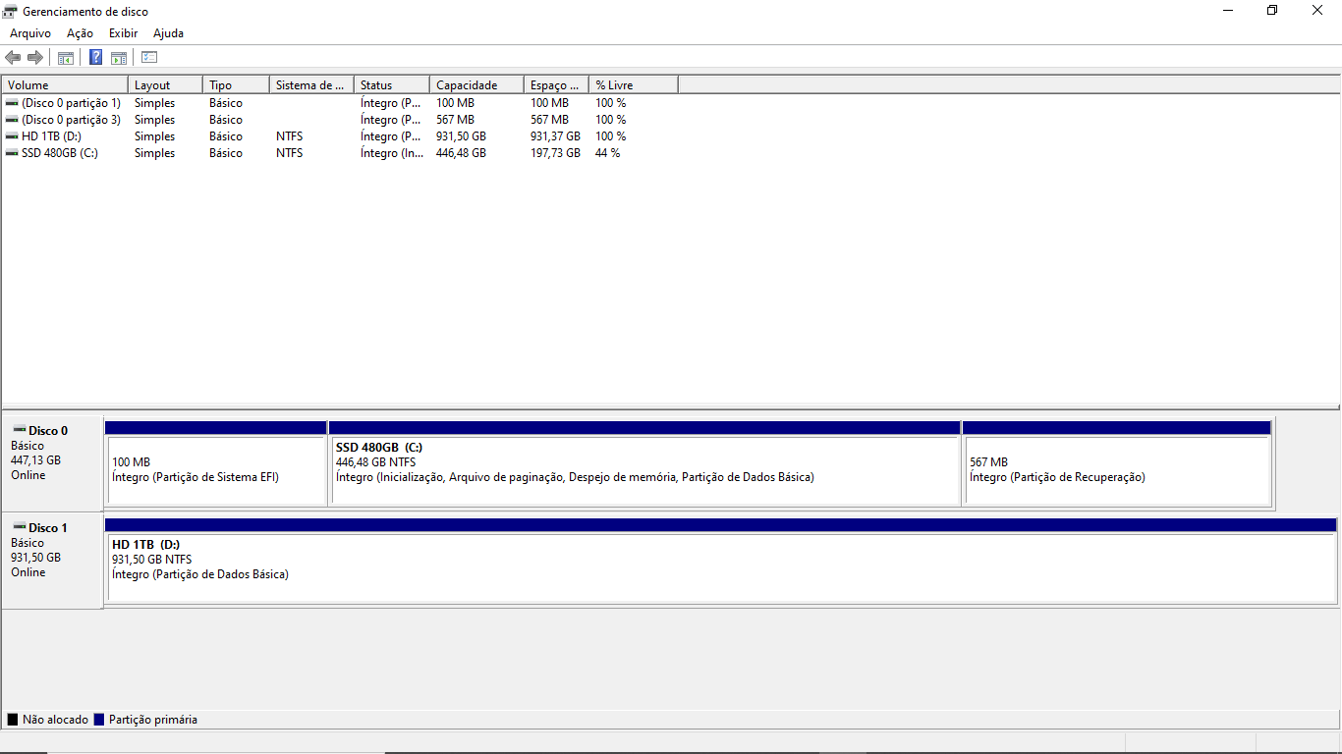
Task: Click the 567 MB capacity cell in the list
Action: point(455,120)
